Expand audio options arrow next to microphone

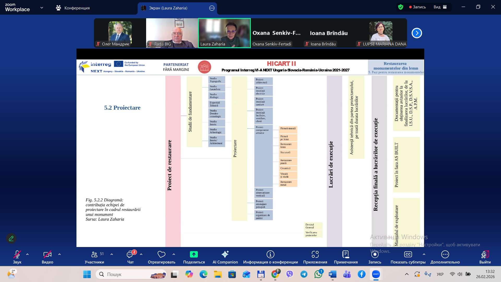(27, 254)
